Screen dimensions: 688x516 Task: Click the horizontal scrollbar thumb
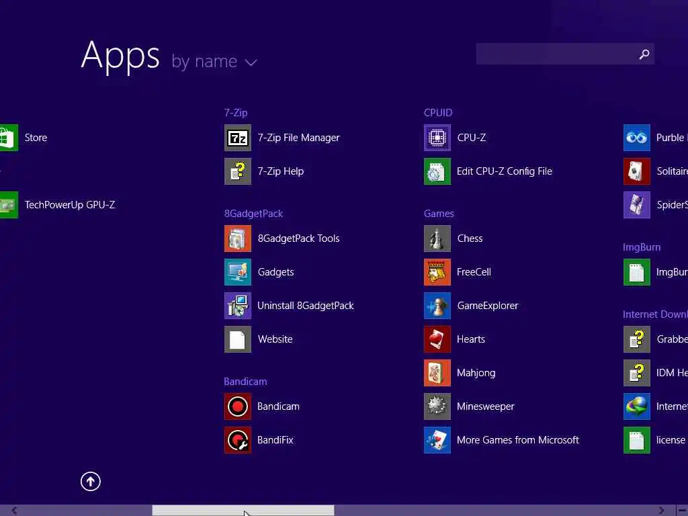(243, 511)
